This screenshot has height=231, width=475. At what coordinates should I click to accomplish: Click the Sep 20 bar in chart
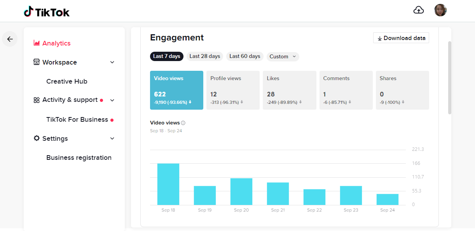point(241,192)
